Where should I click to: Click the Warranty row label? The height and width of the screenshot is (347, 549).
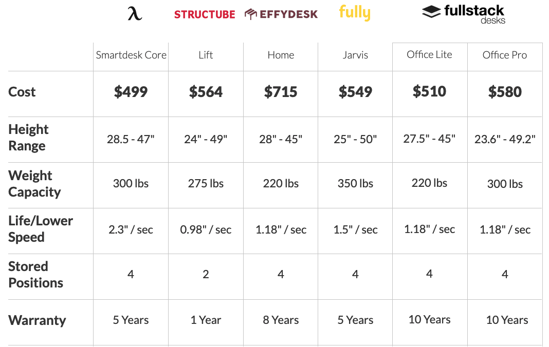pyautogui.click(x=37, y=320)
